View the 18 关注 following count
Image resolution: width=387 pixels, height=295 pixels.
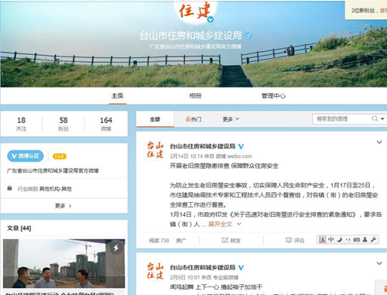point(21,124)
